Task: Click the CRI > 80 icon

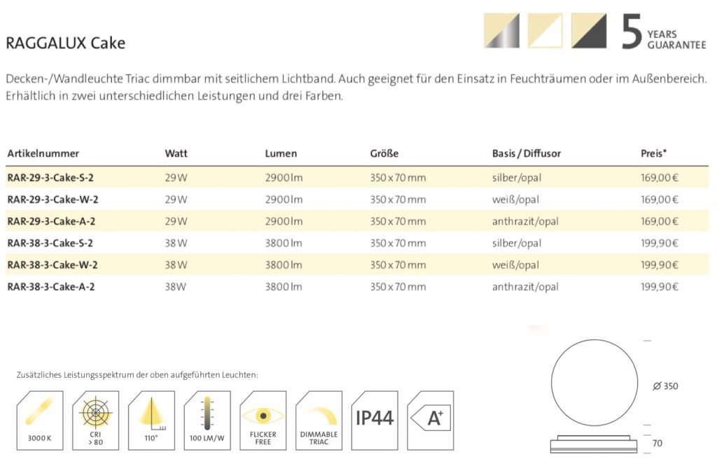Action: [95, 421]
